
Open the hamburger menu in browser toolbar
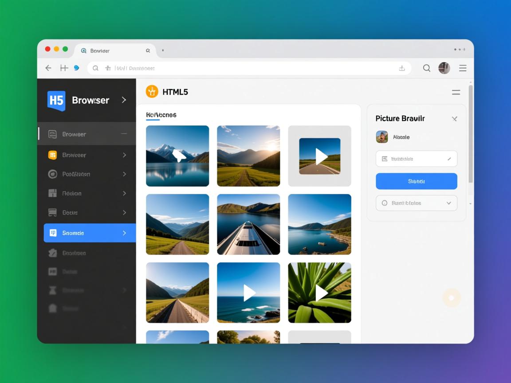[463, 68]
